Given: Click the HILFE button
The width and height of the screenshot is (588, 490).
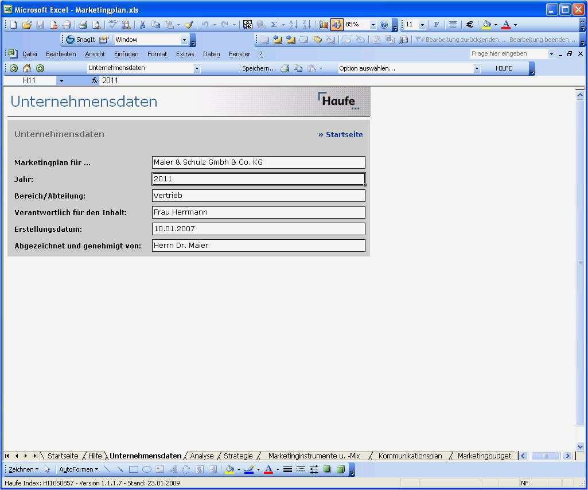Looking at the screenshot, I should pyautogui.click(x=503, y=68).
